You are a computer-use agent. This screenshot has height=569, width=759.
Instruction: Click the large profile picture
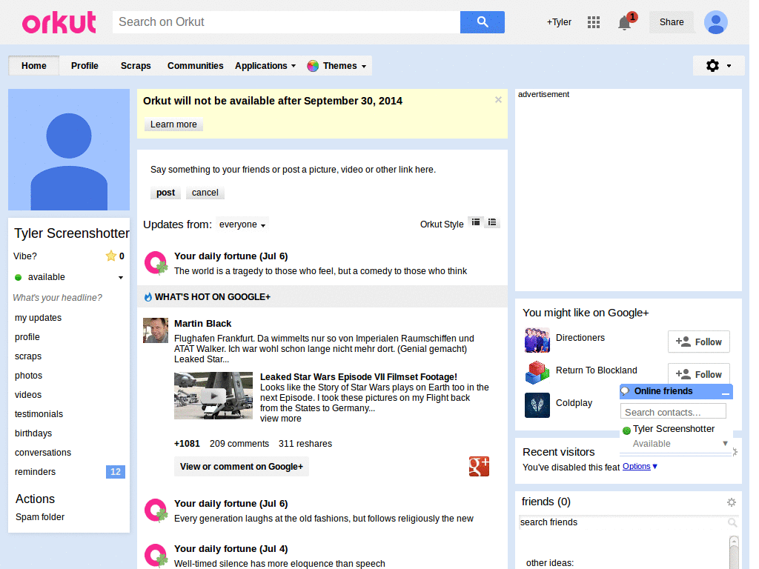point(69,150)
